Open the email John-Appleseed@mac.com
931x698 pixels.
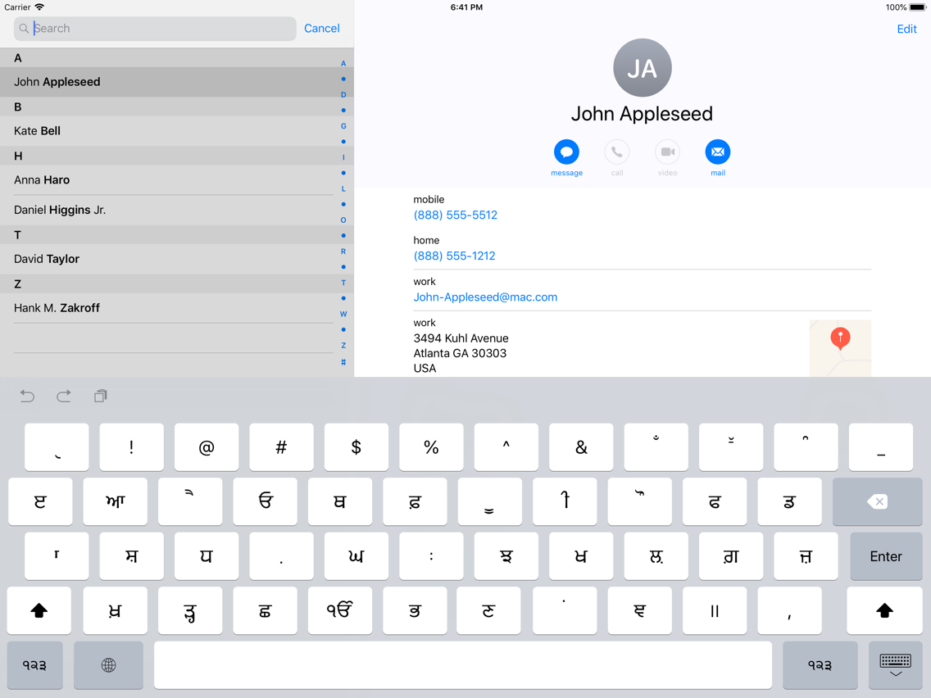click(x=485, y=297)
